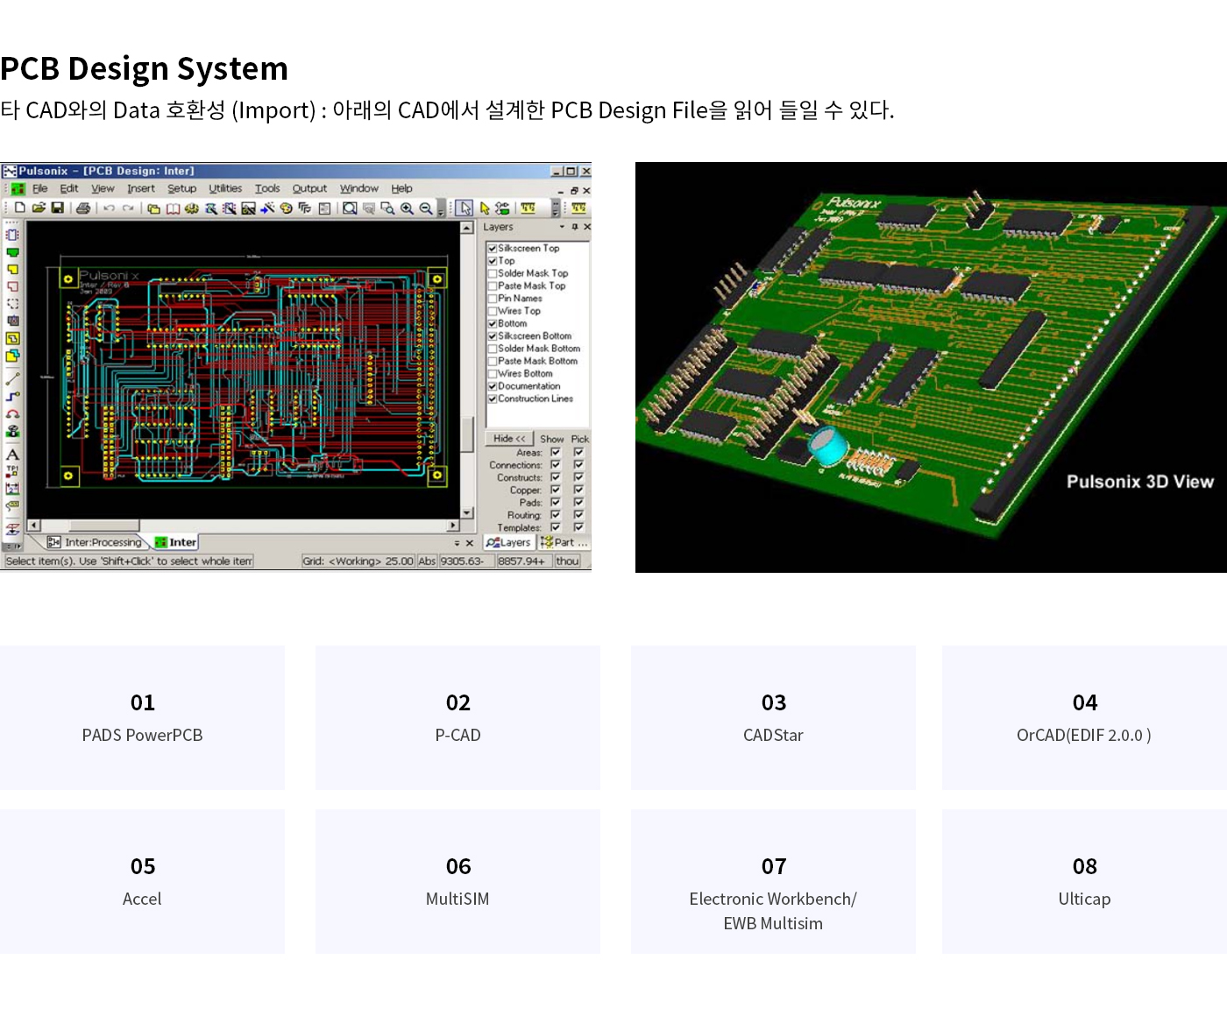
Task: Click the Save icon in the toolbar
Action: 58,208
